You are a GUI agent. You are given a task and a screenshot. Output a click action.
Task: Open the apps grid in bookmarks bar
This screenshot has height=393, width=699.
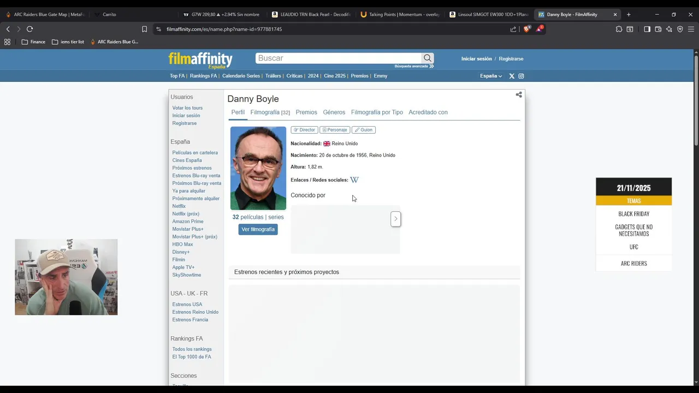click(x=7, y=41)
